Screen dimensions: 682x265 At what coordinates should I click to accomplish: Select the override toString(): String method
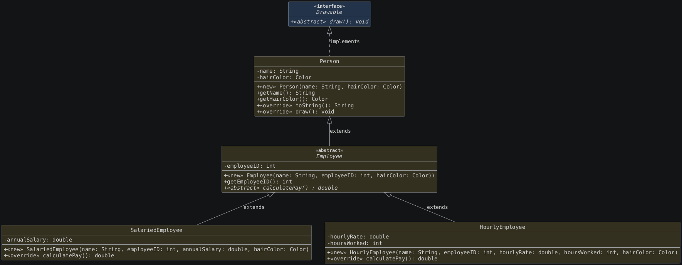click(305, 105)
